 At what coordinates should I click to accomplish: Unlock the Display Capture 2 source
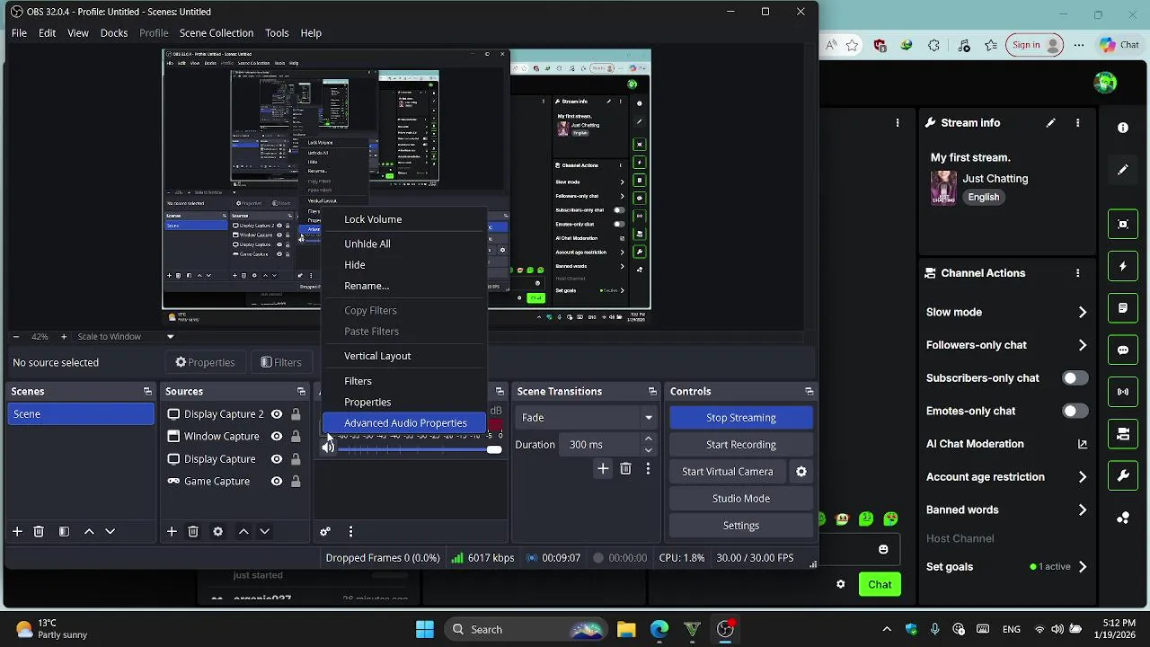point(296,414)
